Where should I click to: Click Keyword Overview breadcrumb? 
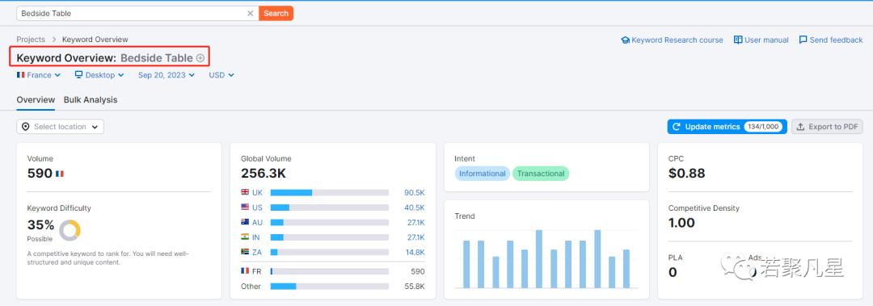tap(95, 40)
